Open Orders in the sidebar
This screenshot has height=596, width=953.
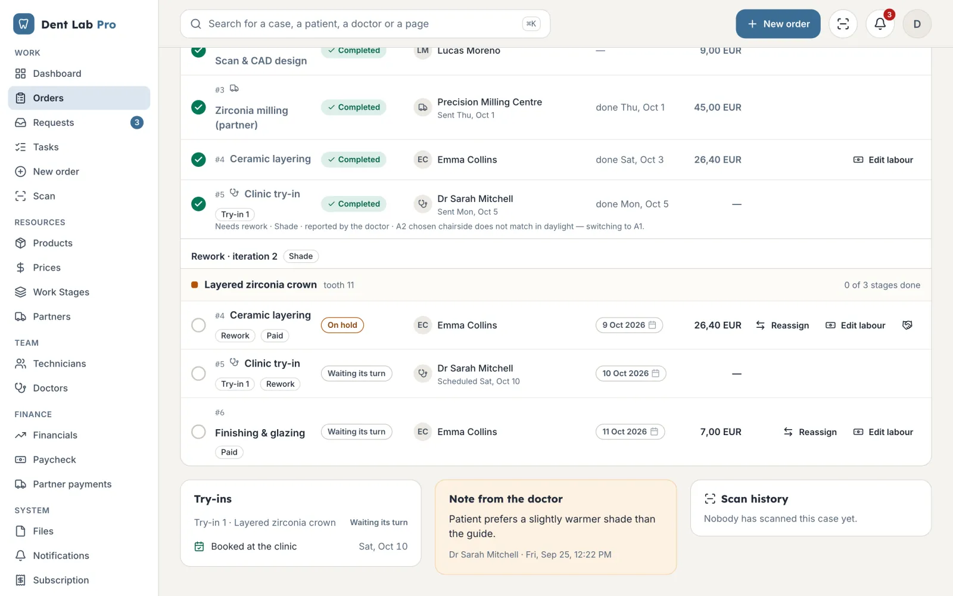(79, 98)
